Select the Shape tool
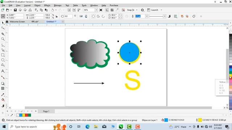Screen dimensions: 232x130 tap(3, 28)
